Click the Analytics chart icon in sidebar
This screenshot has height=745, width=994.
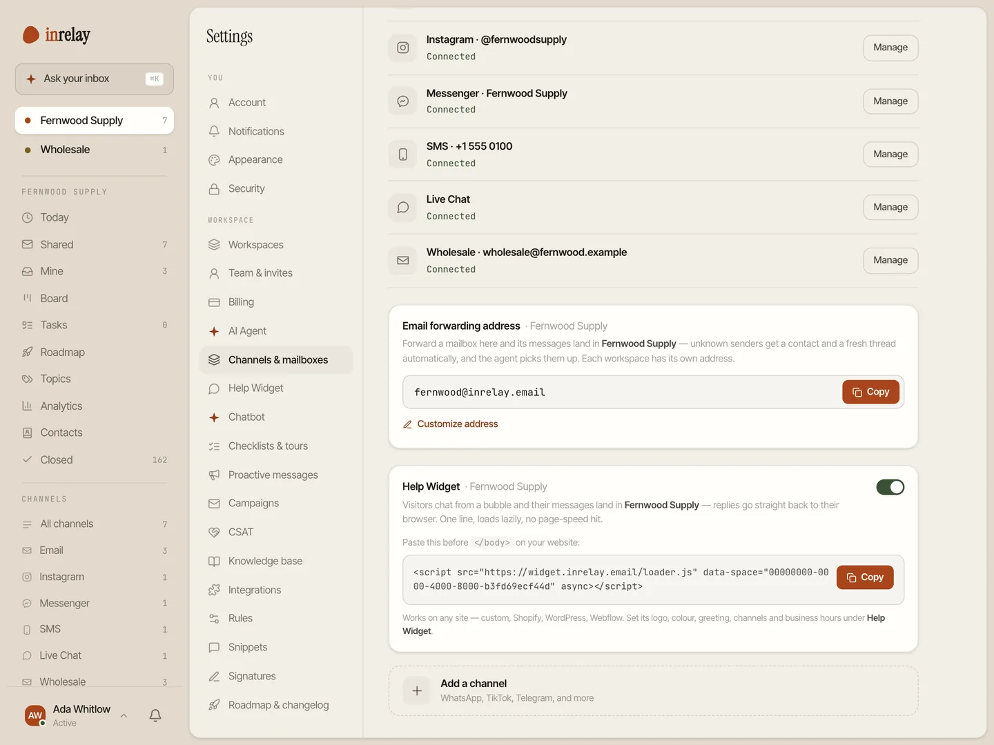(x=28, y=406)
